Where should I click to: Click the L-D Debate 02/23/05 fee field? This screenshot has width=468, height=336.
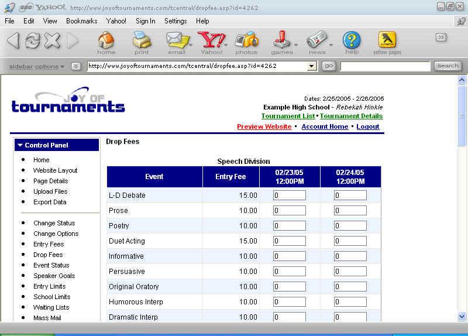289,196
